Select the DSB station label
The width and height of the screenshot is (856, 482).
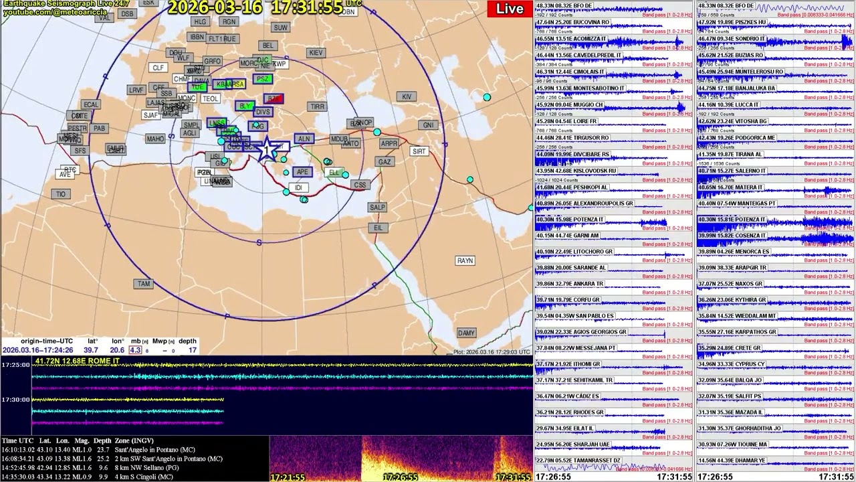click(x=127, y=13)
